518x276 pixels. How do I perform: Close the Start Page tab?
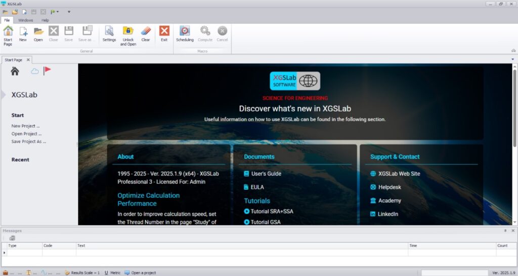click(28, 60)
